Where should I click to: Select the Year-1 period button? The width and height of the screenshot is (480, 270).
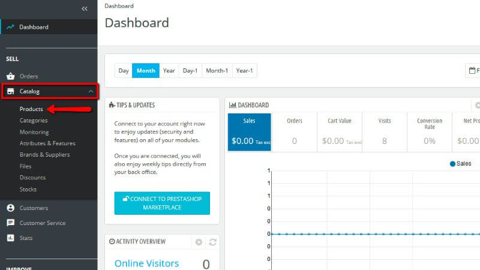[x=244, y=70]
